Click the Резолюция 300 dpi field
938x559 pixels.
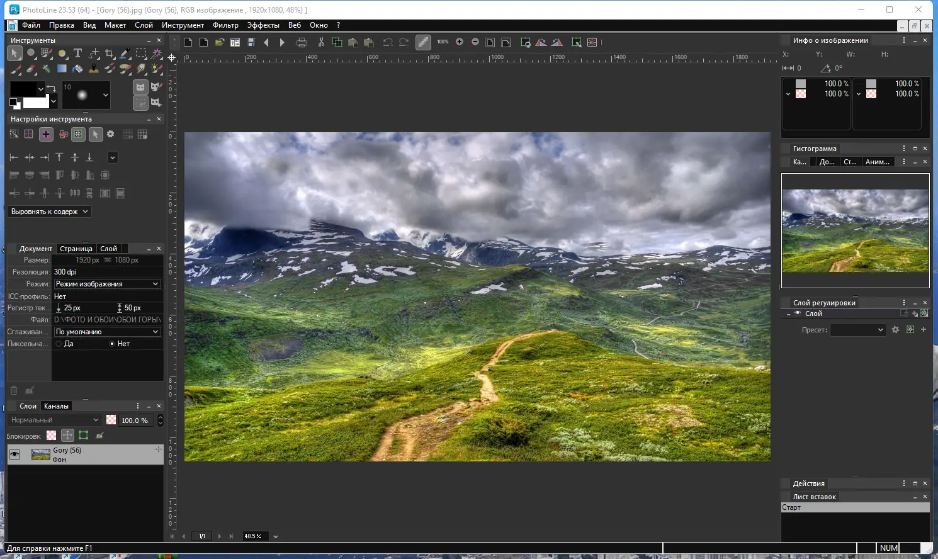click(107, 272)
